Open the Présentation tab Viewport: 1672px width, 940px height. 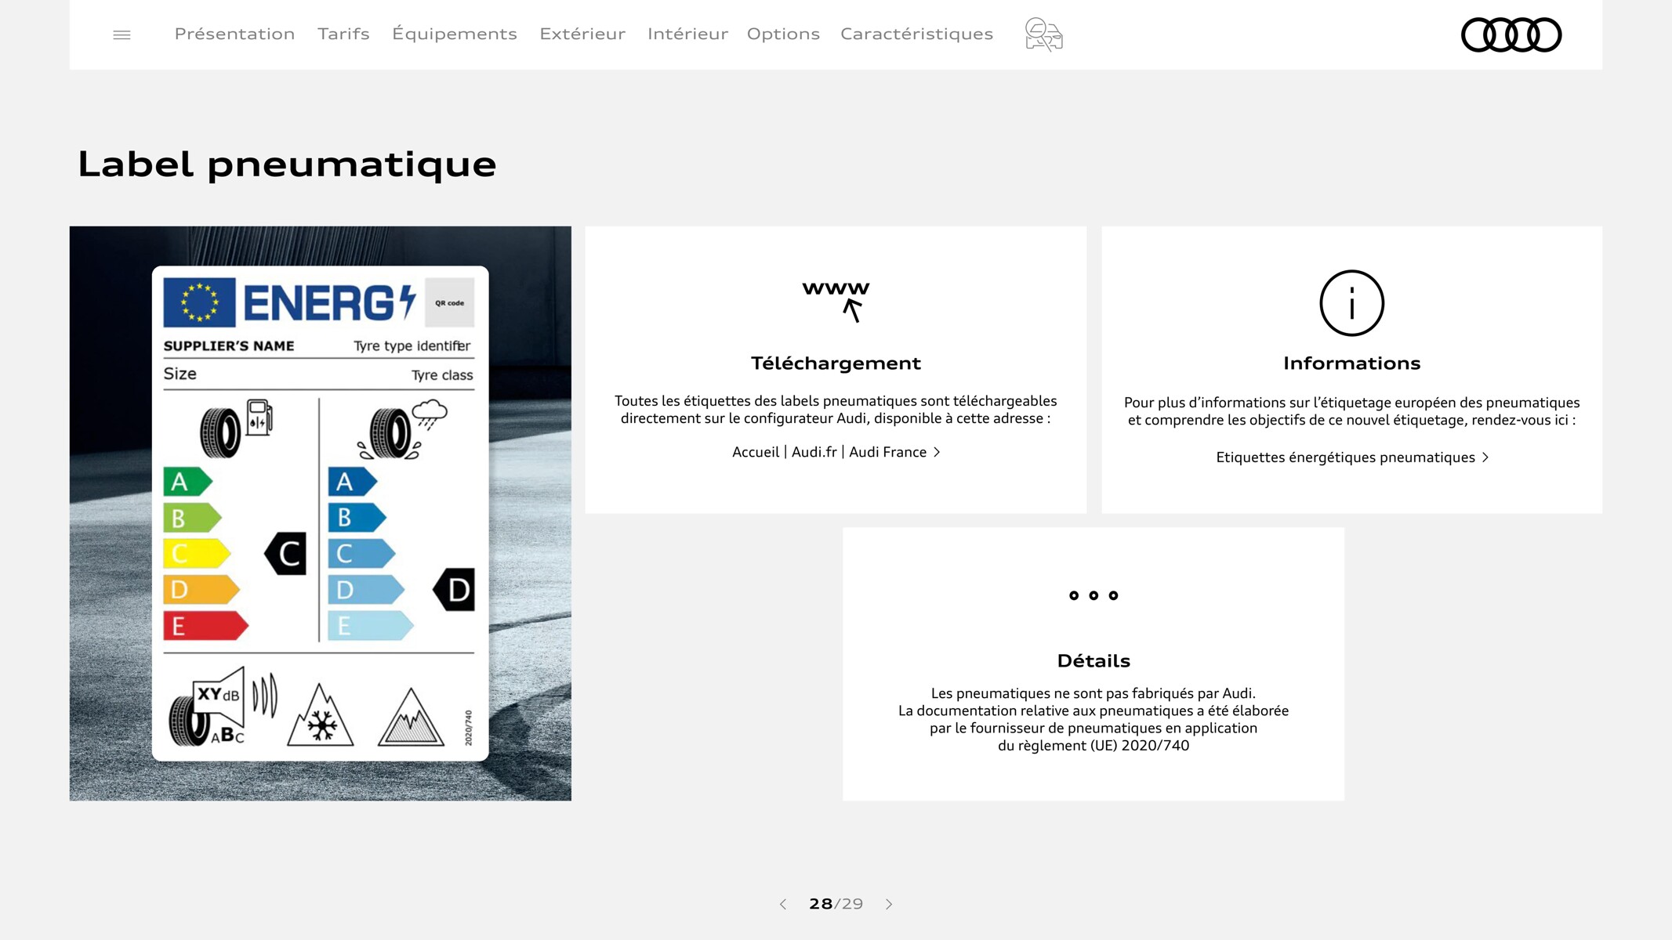tap(234, 34)
